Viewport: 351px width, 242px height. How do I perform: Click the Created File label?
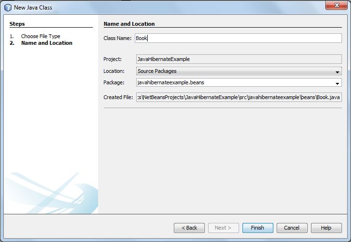point(118,97)
